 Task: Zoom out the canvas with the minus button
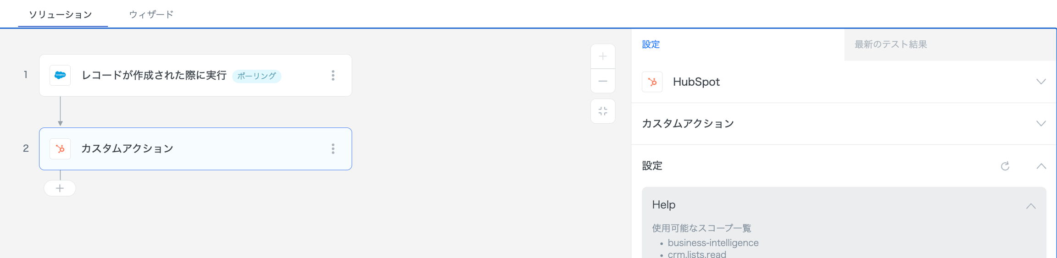[x=603, y=81]
